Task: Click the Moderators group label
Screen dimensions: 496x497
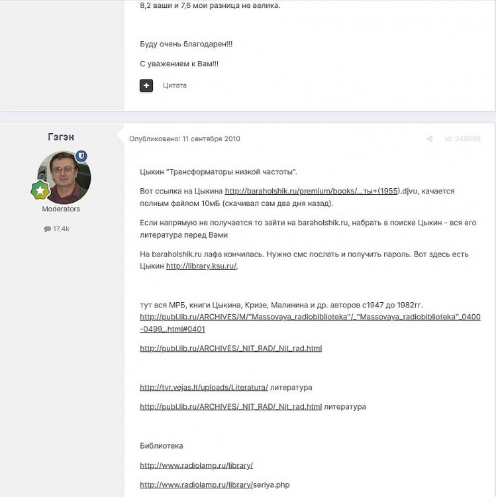Action: (x=61, y=209)
